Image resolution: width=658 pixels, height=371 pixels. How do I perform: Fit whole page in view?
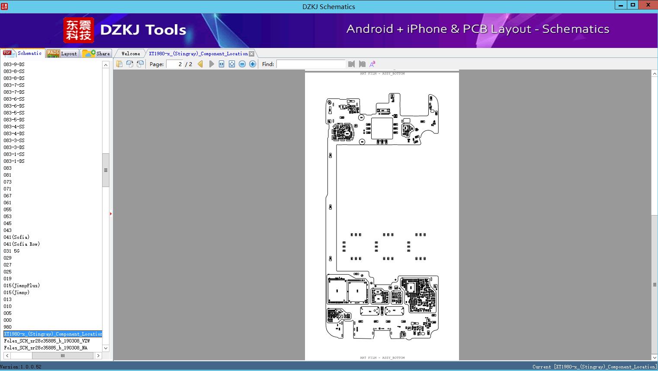tap(232, 64)
